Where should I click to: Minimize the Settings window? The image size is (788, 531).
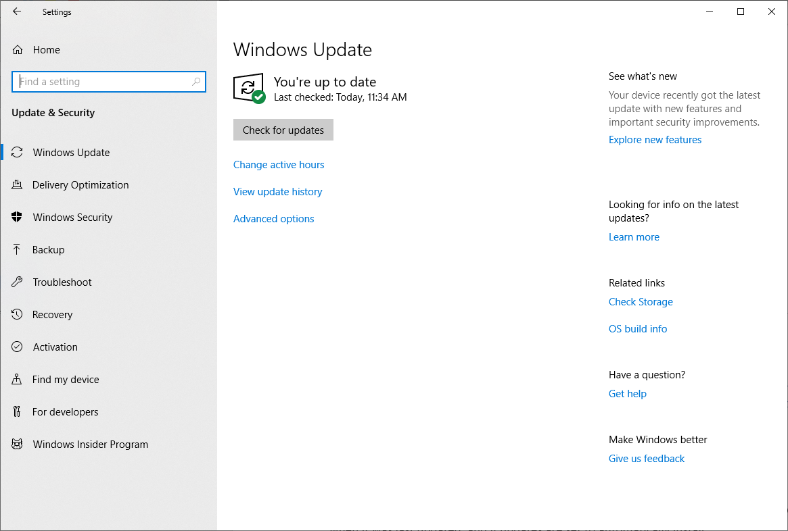pos(710,11)
